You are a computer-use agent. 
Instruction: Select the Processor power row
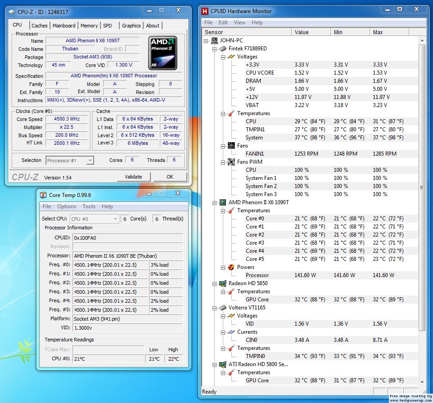pos(331,275)
